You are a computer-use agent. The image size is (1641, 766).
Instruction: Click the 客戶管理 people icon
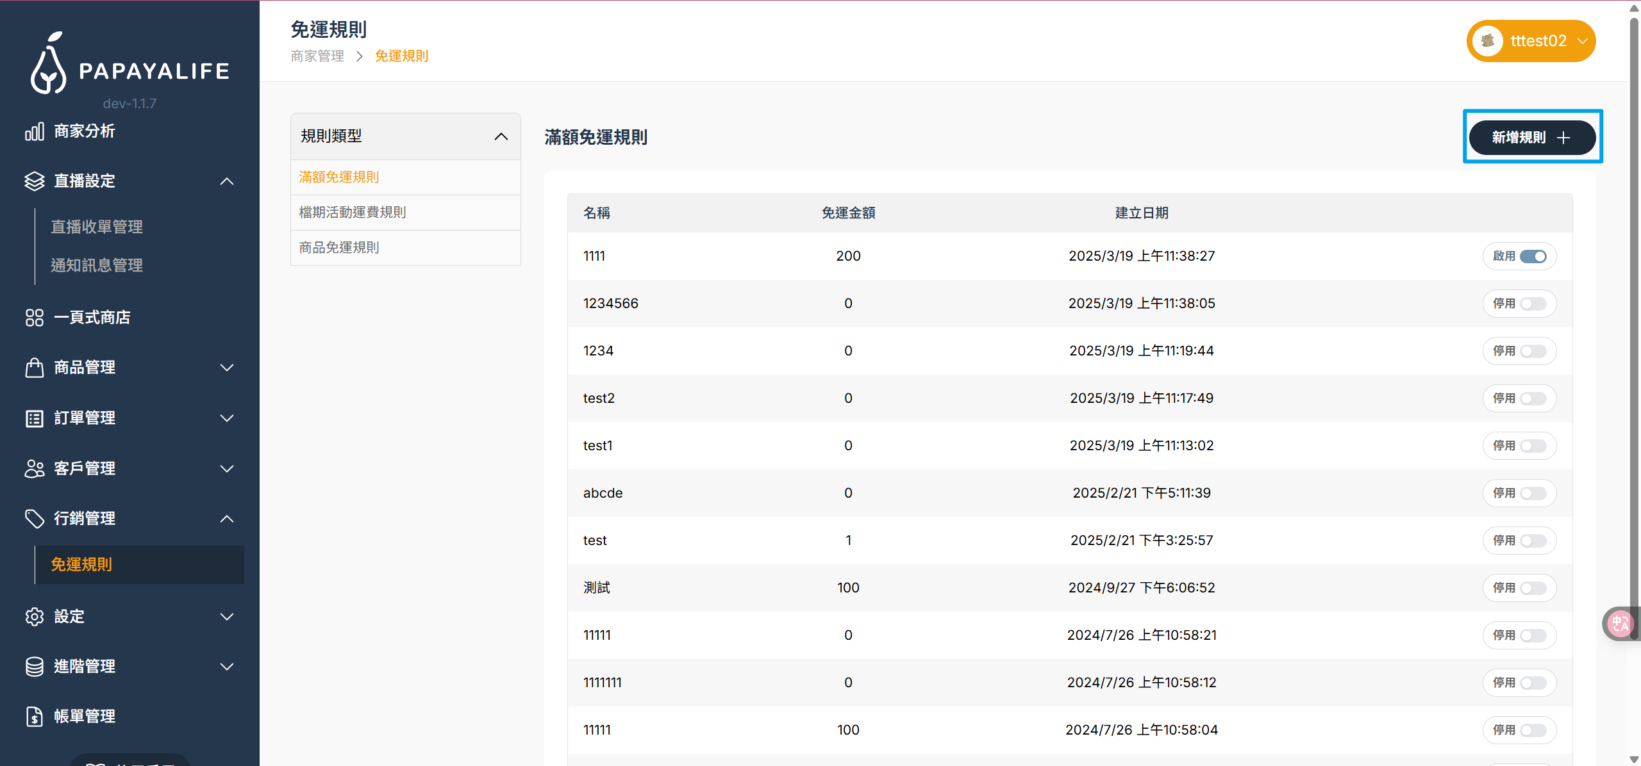coord(35,469)
